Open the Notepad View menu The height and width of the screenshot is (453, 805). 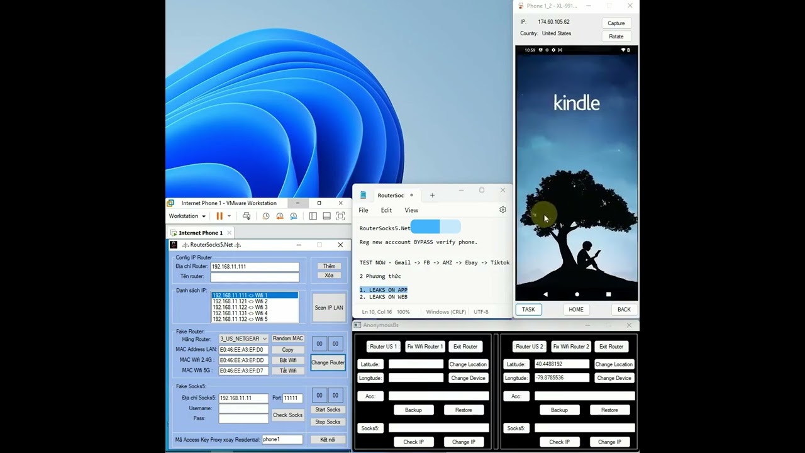[411, 210]
